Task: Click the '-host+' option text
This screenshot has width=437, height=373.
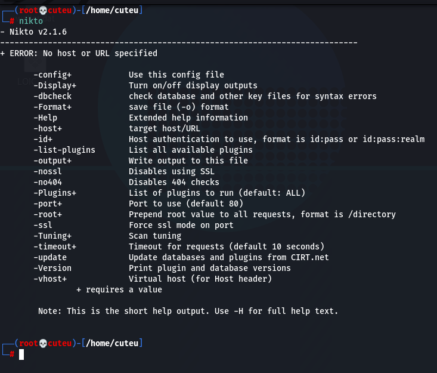Action: pyautogui.click(x=48, y=128)
